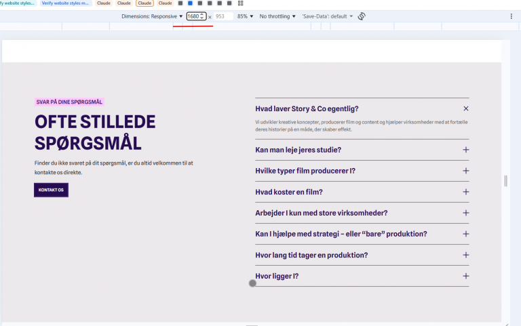This screenshot has height=326, width=521.
Task: Expand 'Kan I hjælpe med strategi' plus icon
Action: 466,234
